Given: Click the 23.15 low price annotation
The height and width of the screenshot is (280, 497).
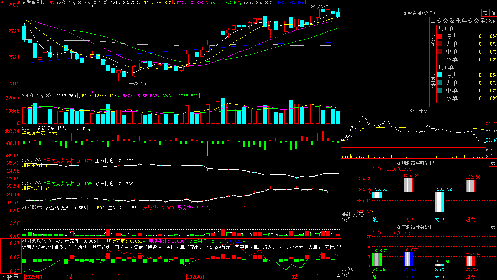Looking at the screenshot, I should point(139,84).
